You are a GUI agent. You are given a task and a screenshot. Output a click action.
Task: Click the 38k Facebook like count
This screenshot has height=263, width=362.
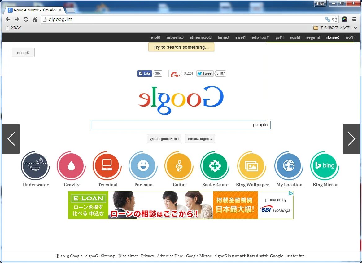(158, 73)
